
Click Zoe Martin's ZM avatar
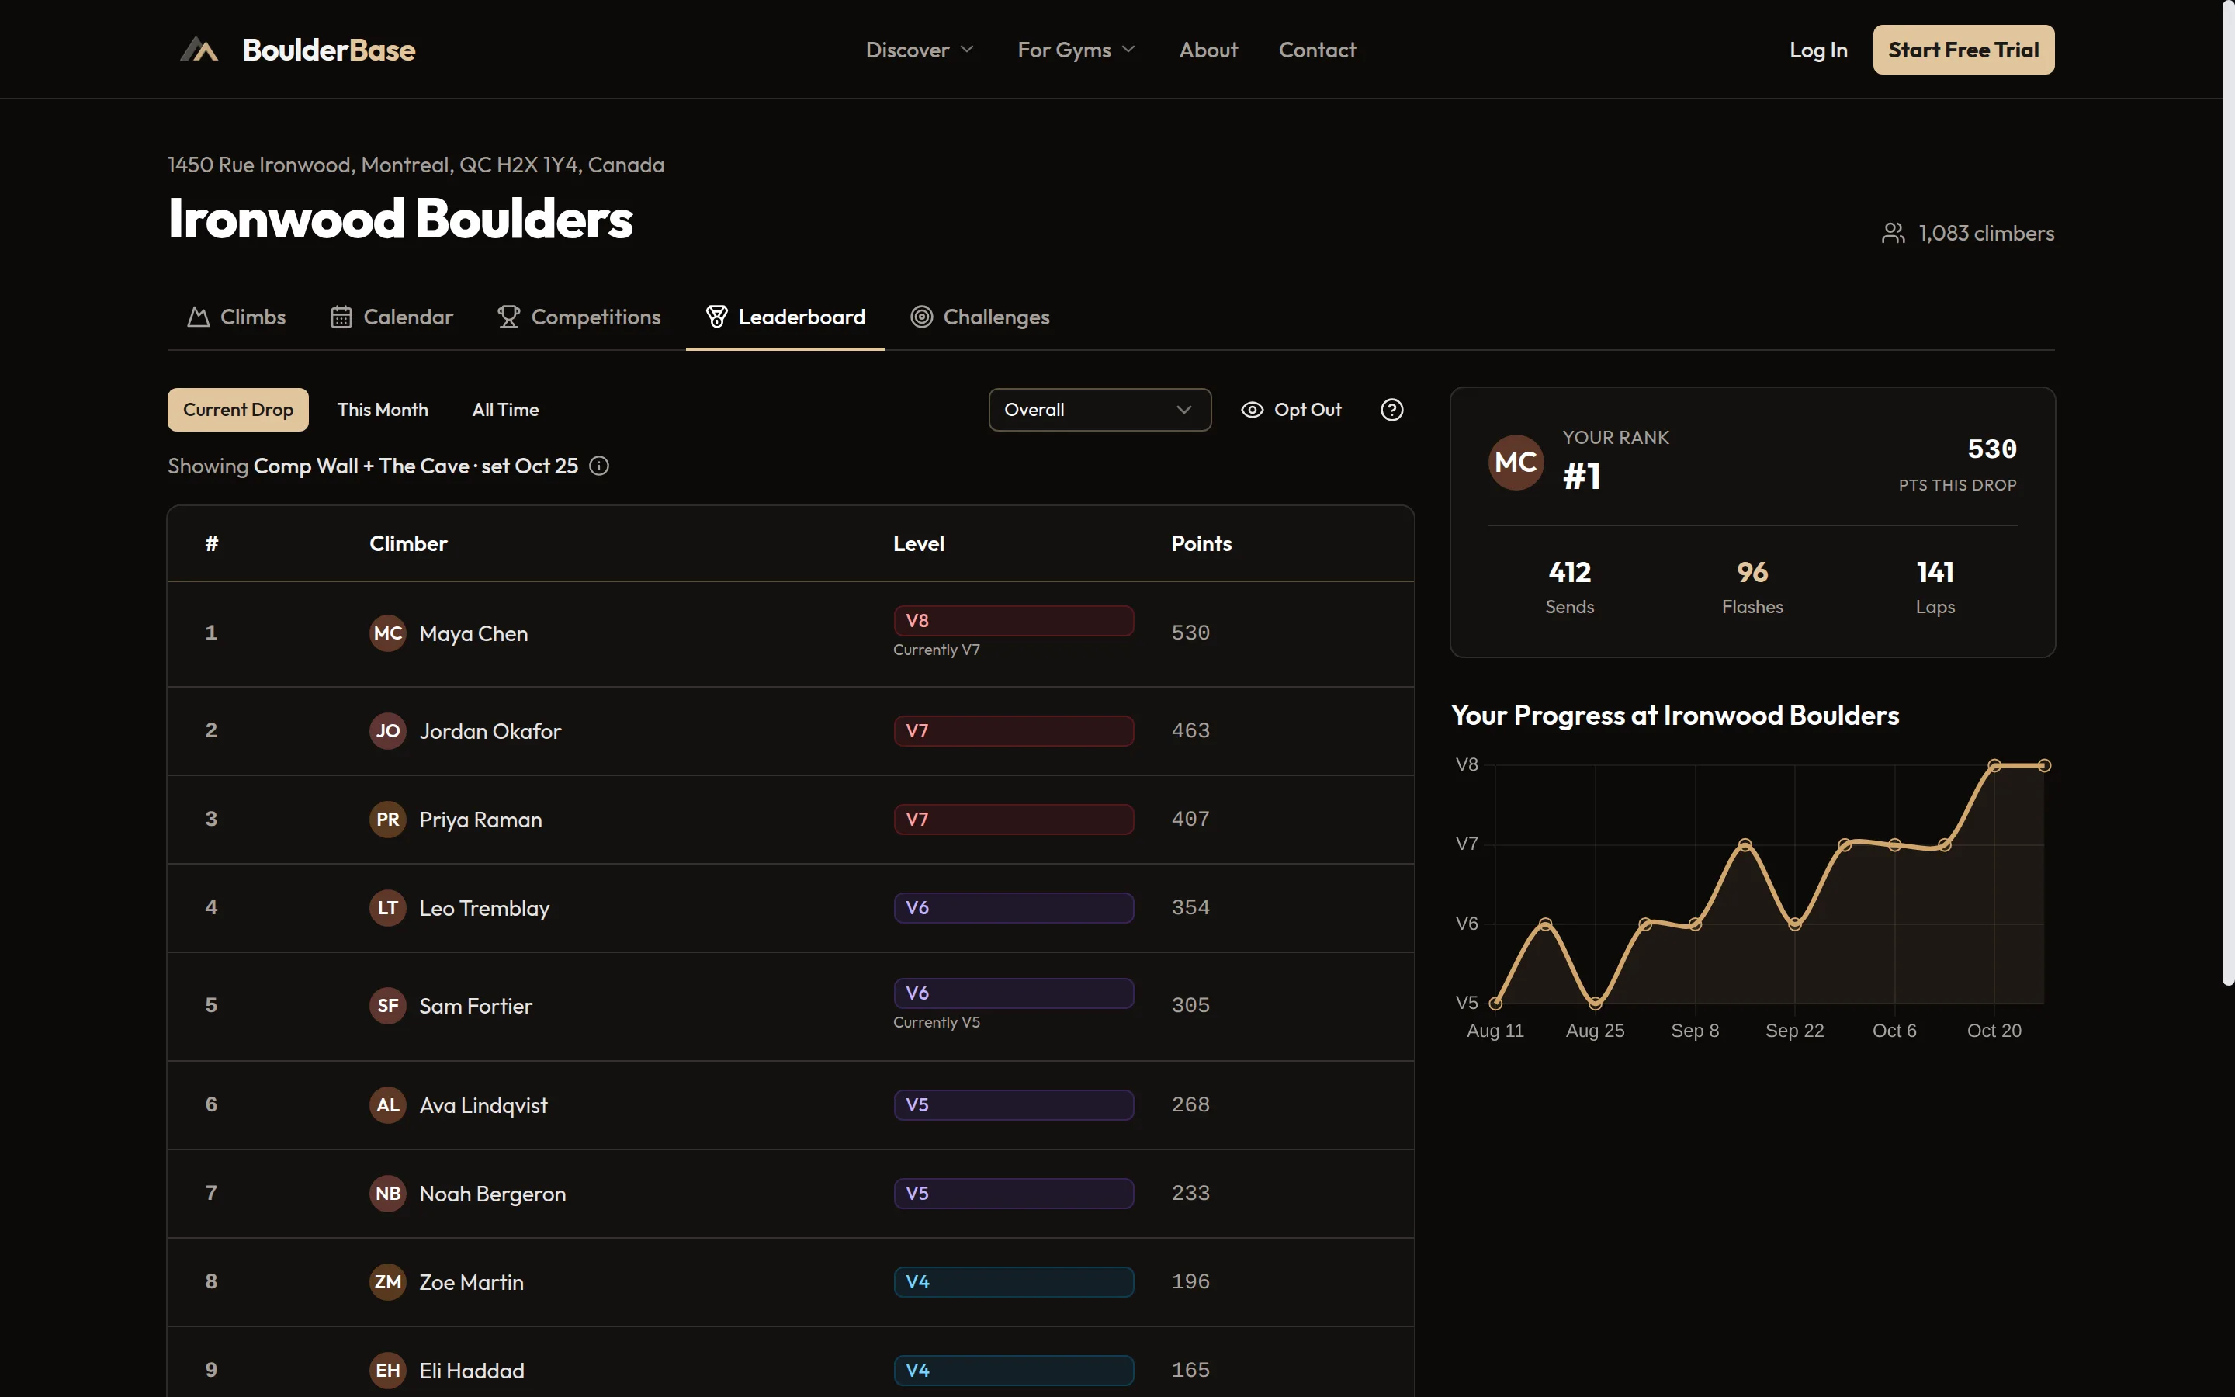point(388,1282)
